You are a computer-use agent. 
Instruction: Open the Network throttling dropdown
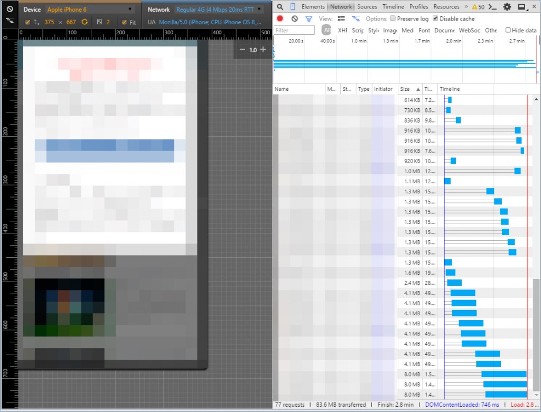point(219,10)
